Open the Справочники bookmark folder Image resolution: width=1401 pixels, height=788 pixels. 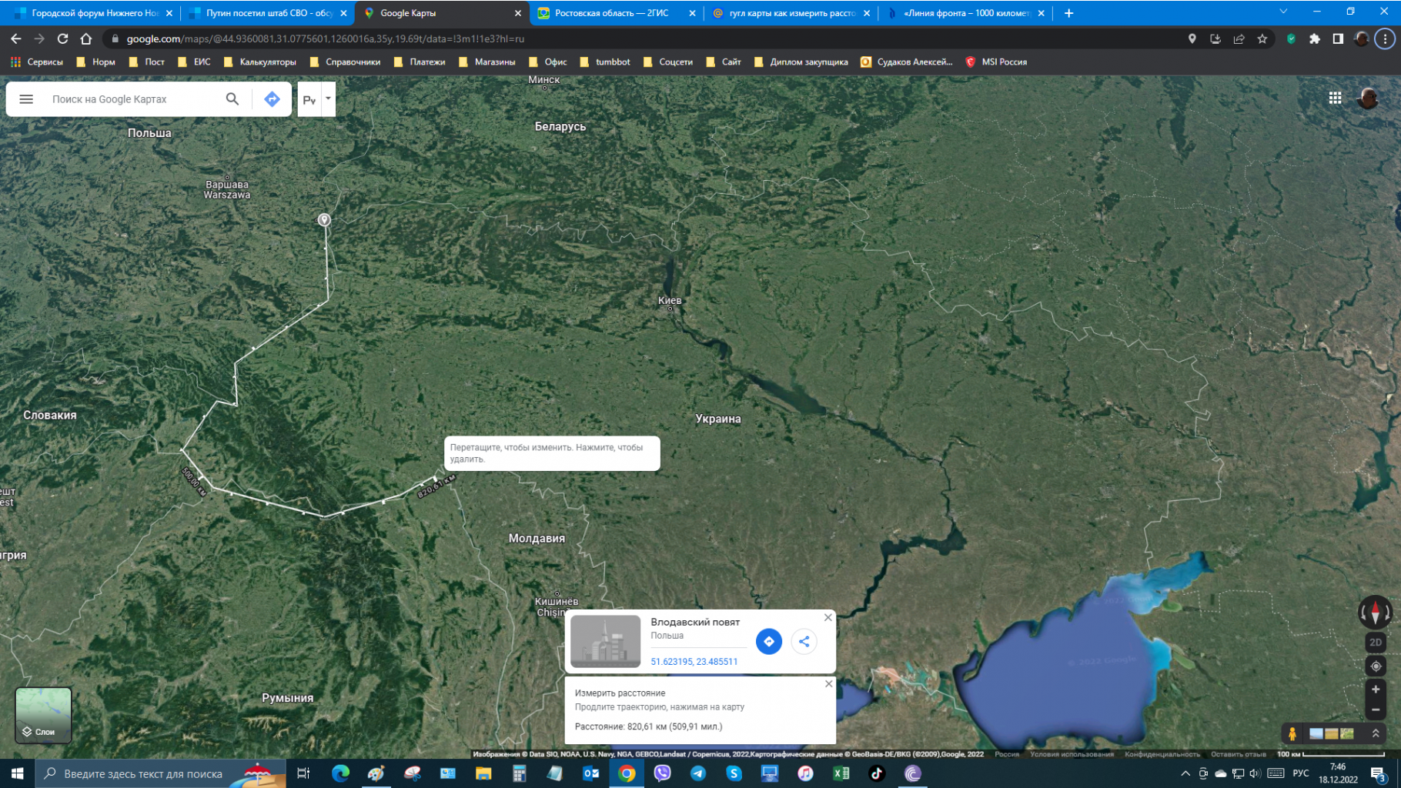[345, 62]
